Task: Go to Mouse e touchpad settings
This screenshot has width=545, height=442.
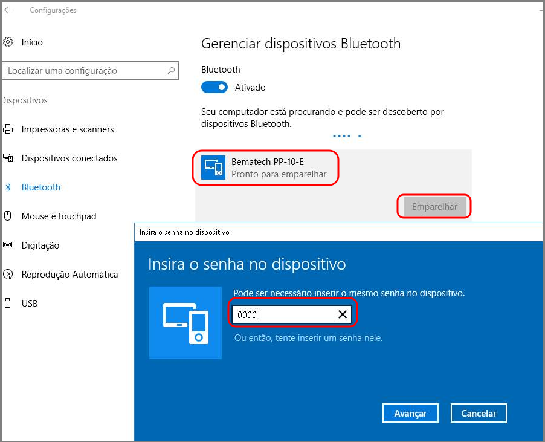Action: (59, 216)
